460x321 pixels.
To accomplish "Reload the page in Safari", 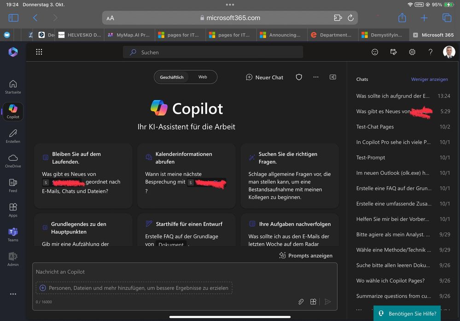I will click(350, 18).
